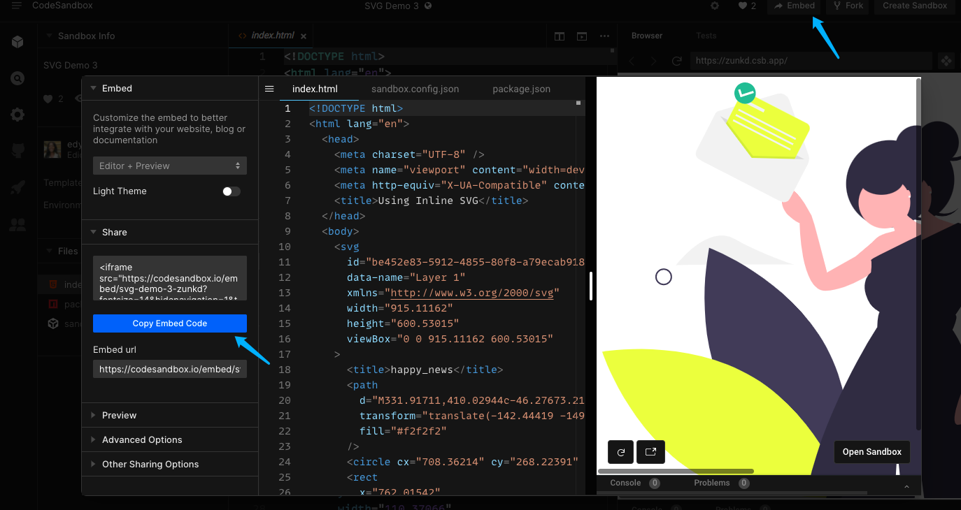This screenshot has height=510, width=961.
Task: Open the three-dots more actions menu
Action: (x=604, y=36)
